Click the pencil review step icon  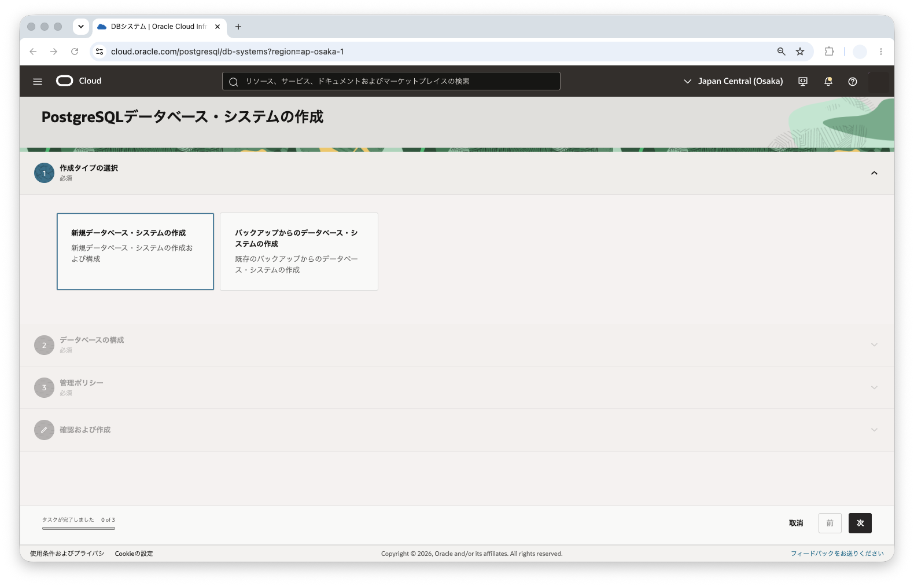(x=44, y=430)
